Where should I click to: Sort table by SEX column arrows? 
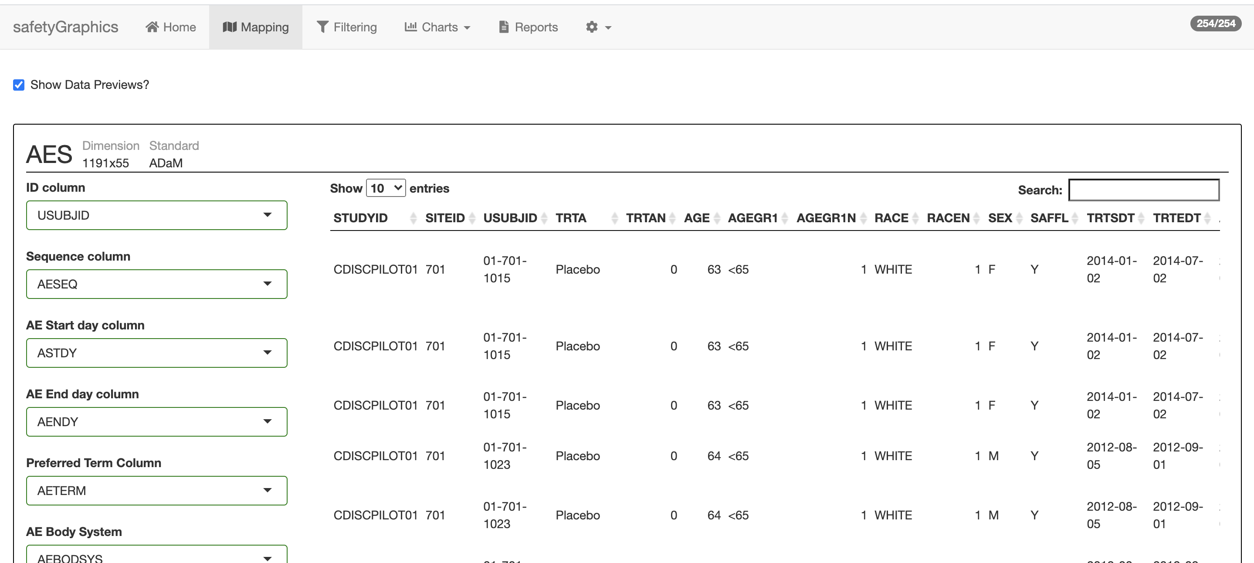click(1019, 218)
